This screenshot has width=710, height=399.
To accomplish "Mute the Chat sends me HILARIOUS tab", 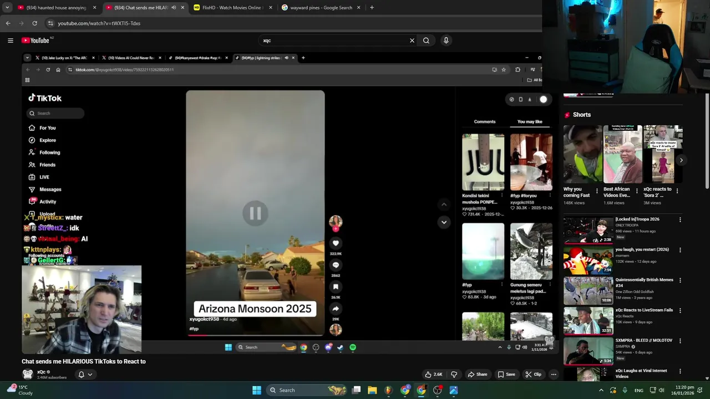I will click(174, 8).
